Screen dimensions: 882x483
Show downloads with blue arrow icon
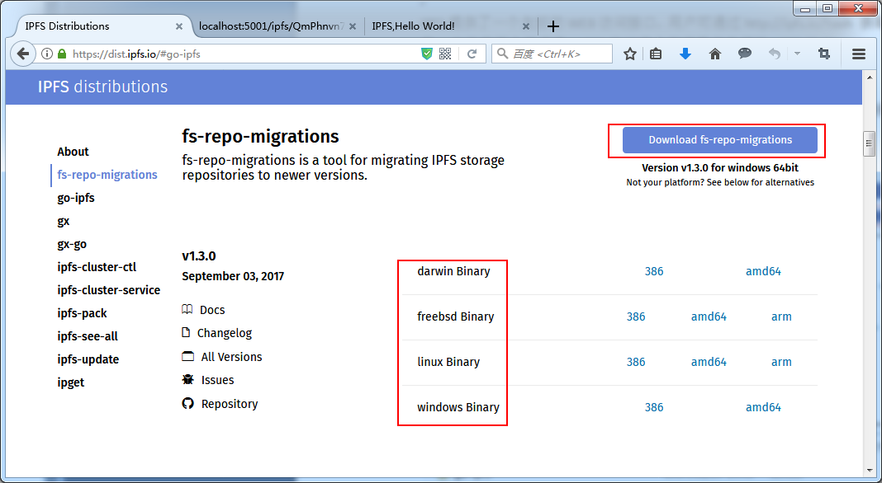[x=685, y=53]
